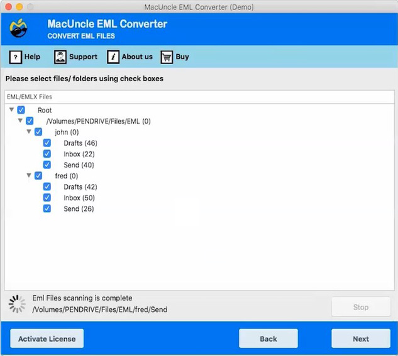Viewport: 398px width, 356px height.
Task: Click the CONVERT EML FILES subtitle
Action: click(81, 36)
